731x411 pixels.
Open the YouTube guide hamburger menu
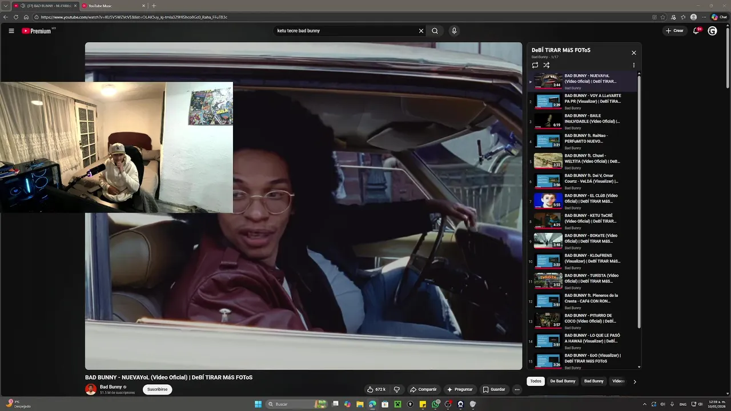tap(11, 31)
